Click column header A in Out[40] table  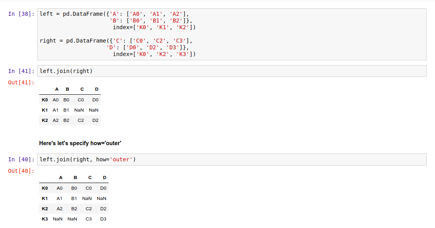click(x=61, y=178)
